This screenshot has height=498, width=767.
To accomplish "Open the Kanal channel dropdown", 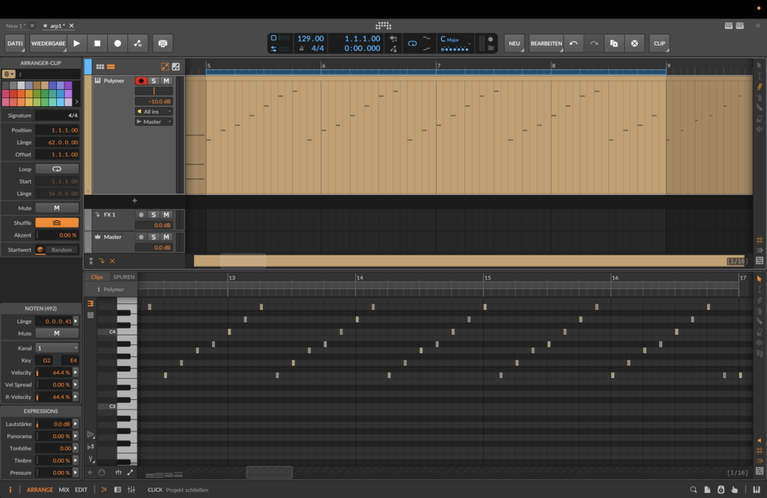I will 56,348.
